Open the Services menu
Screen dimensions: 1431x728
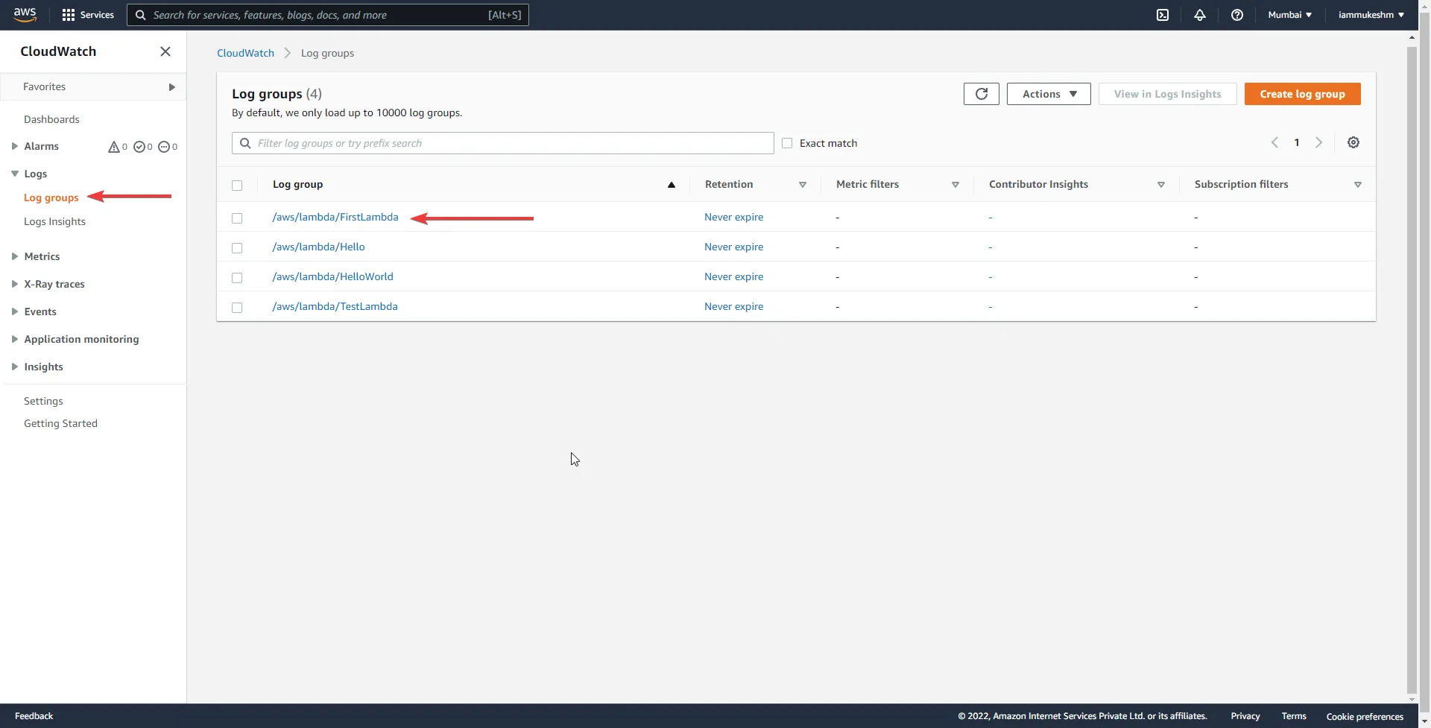click(88, 15)
